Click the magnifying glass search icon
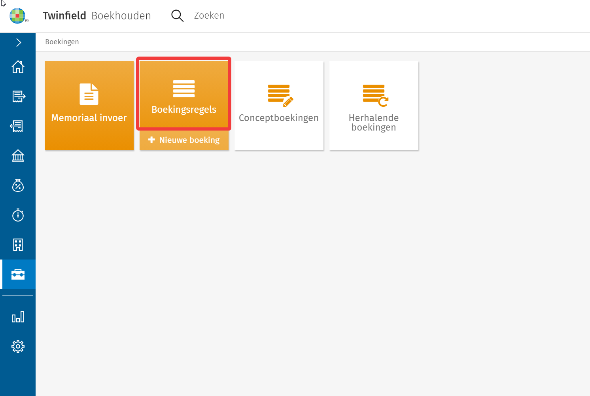Viewport: 590px width, 396px height. pyautogui.click(x=177, y=16)
